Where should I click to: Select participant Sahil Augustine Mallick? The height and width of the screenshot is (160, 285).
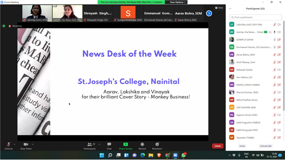click(x=255, y=122)
